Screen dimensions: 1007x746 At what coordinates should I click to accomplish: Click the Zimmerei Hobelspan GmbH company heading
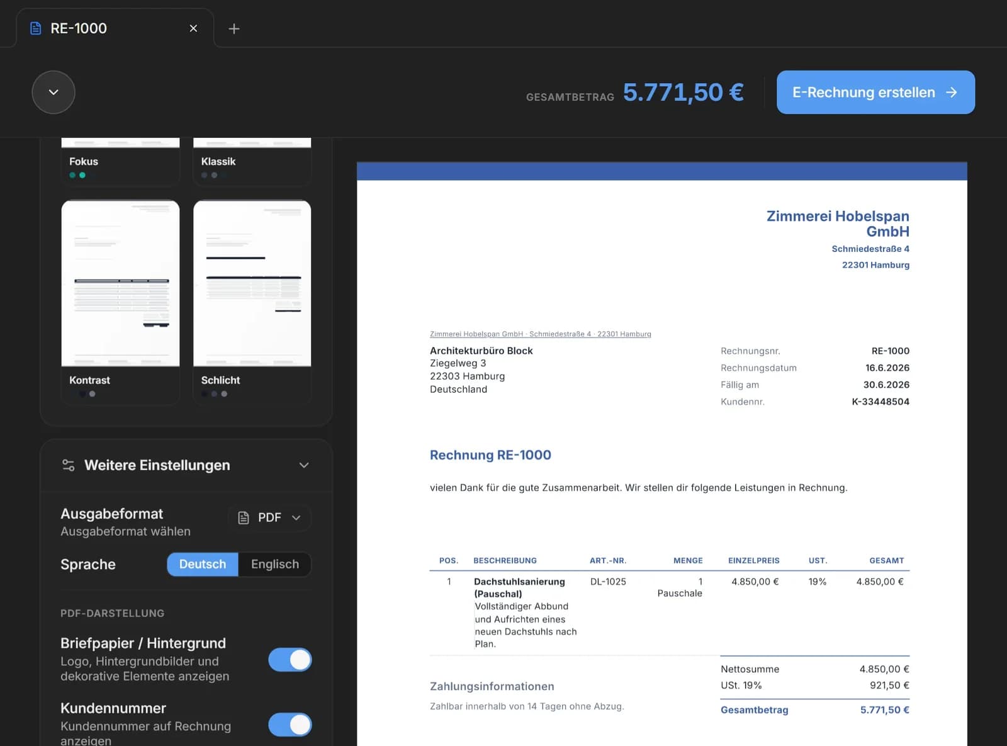coord(838,223)
